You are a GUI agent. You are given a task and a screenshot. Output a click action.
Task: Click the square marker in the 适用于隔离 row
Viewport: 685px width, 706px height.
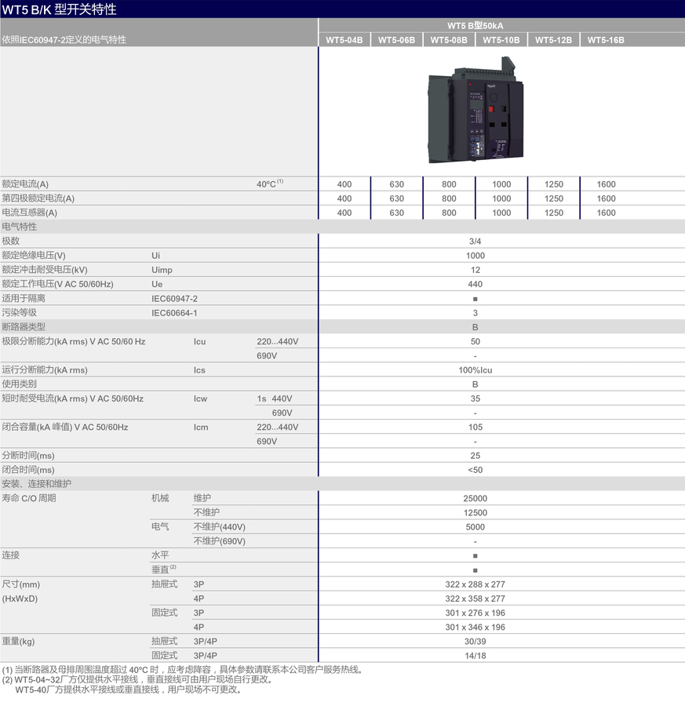(475, 299)
